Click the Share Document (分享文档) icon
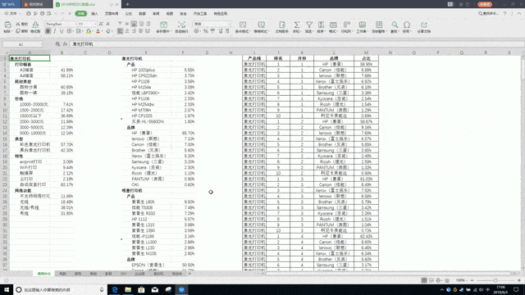 [x=424, y=25]
